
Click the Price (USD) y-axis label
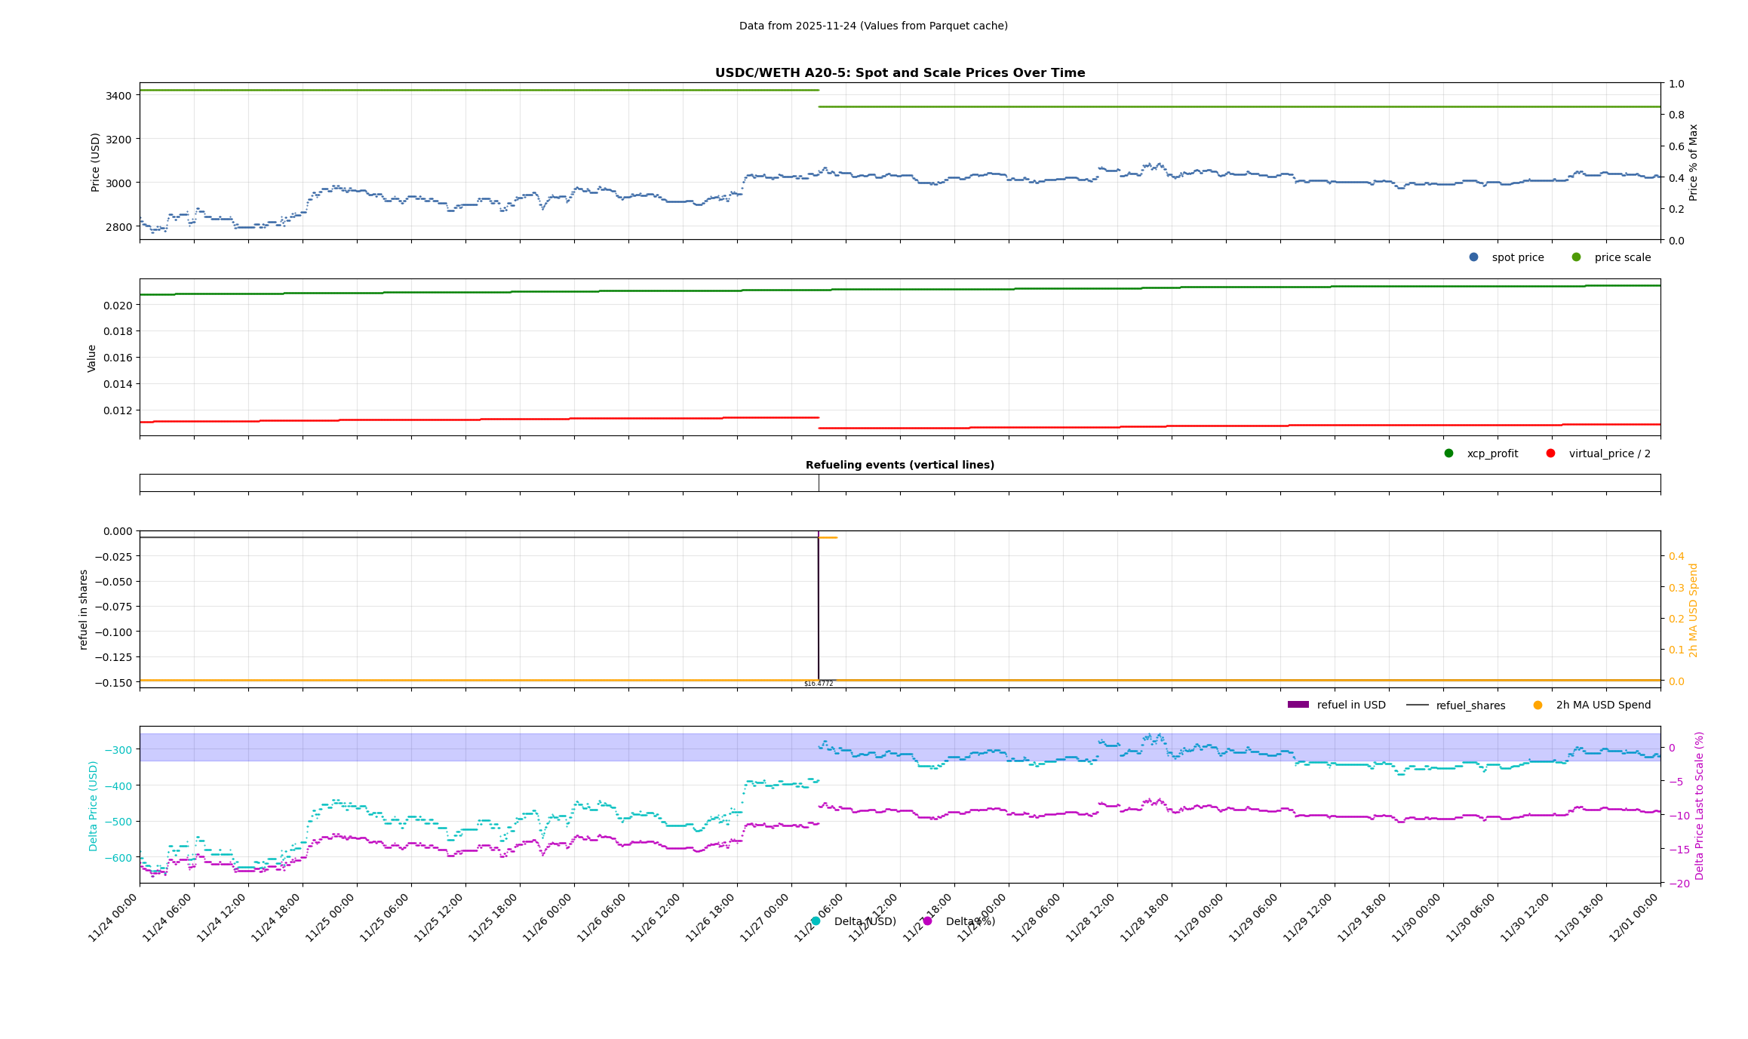tap(96, 162)
